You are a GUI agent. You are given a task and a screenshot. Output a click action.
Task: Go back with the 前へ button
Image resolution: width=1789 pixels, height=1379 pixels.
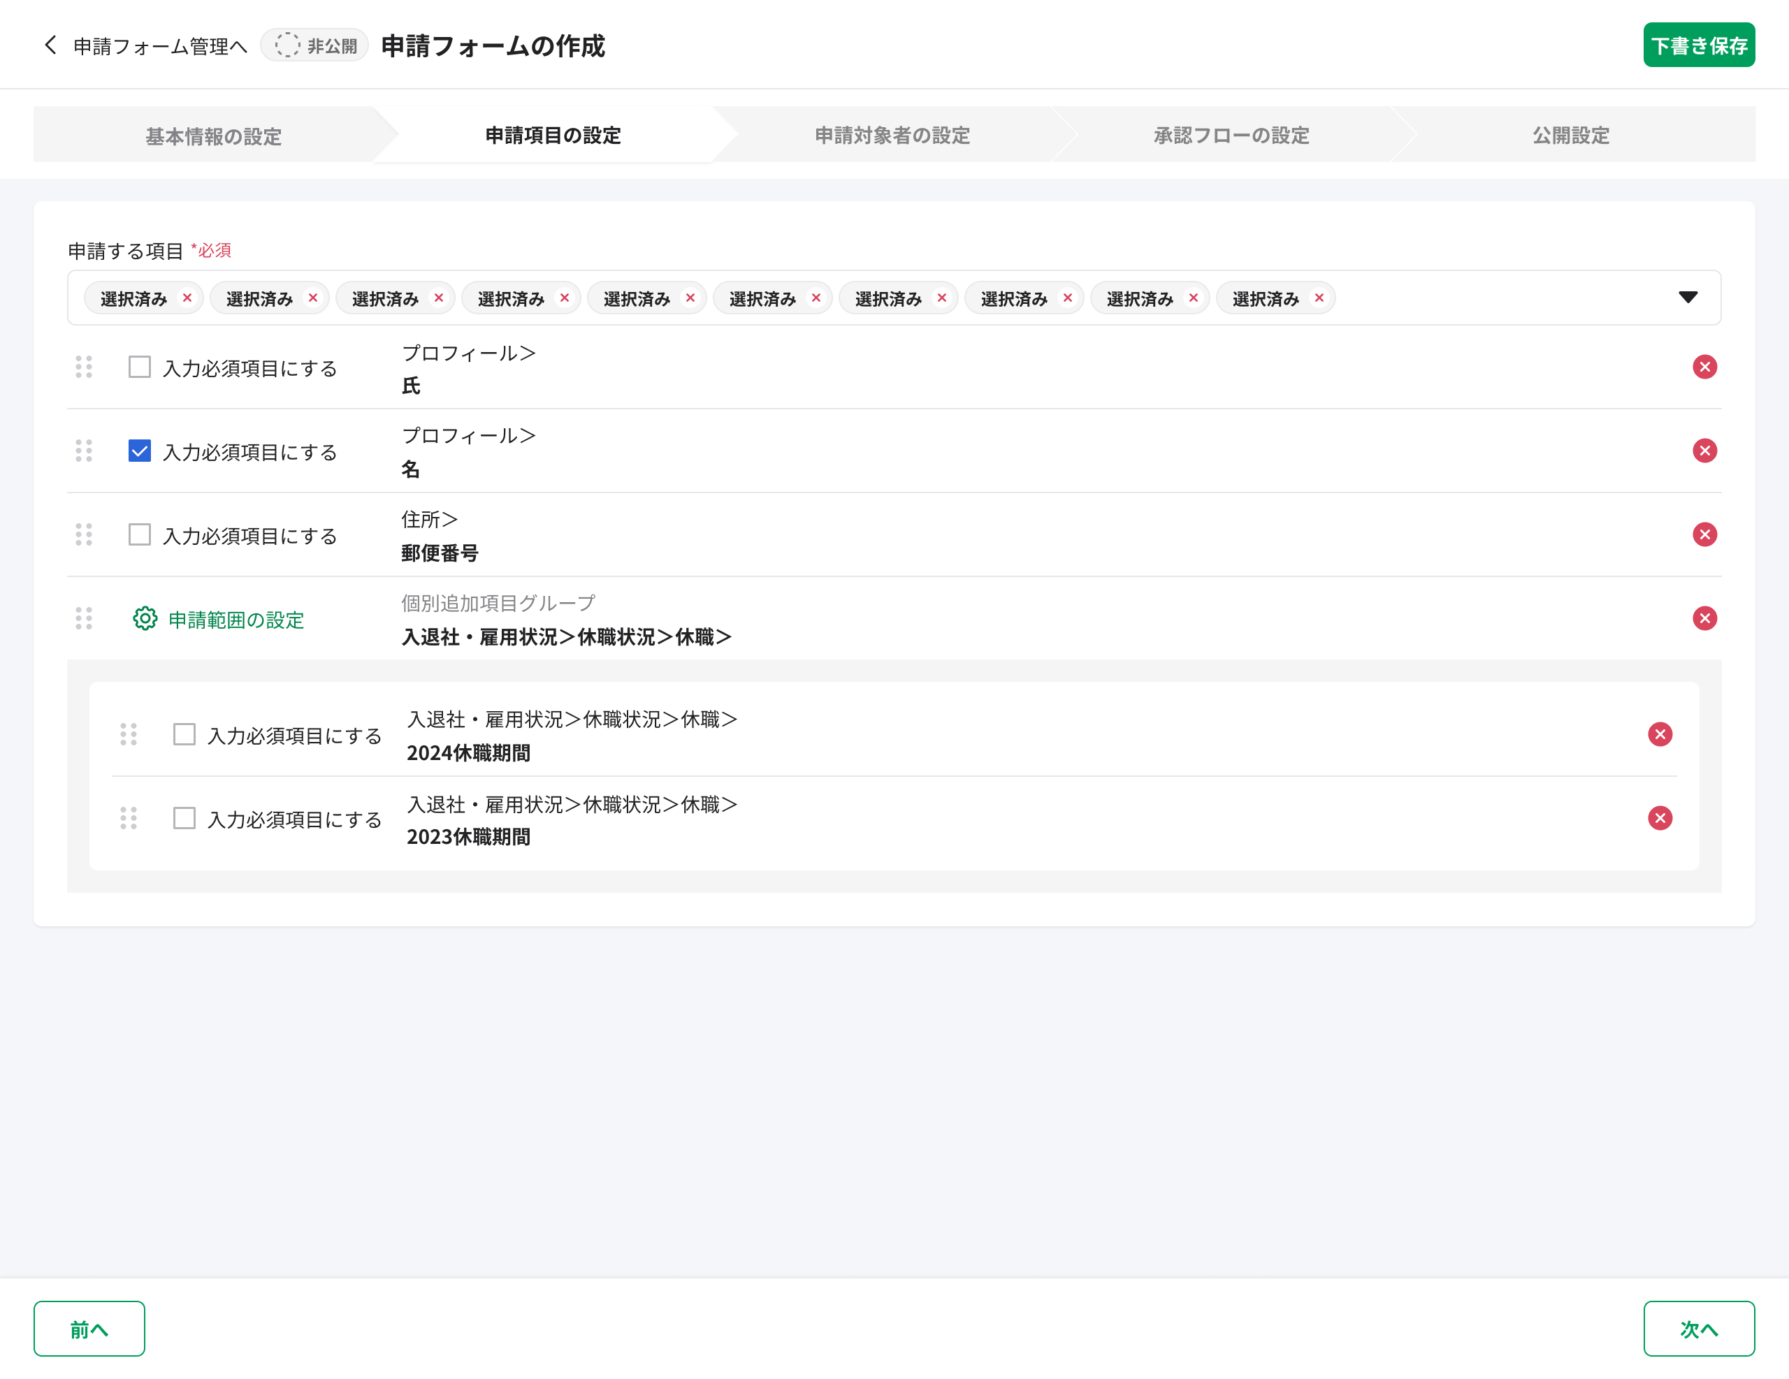(x=89, y=1328)
